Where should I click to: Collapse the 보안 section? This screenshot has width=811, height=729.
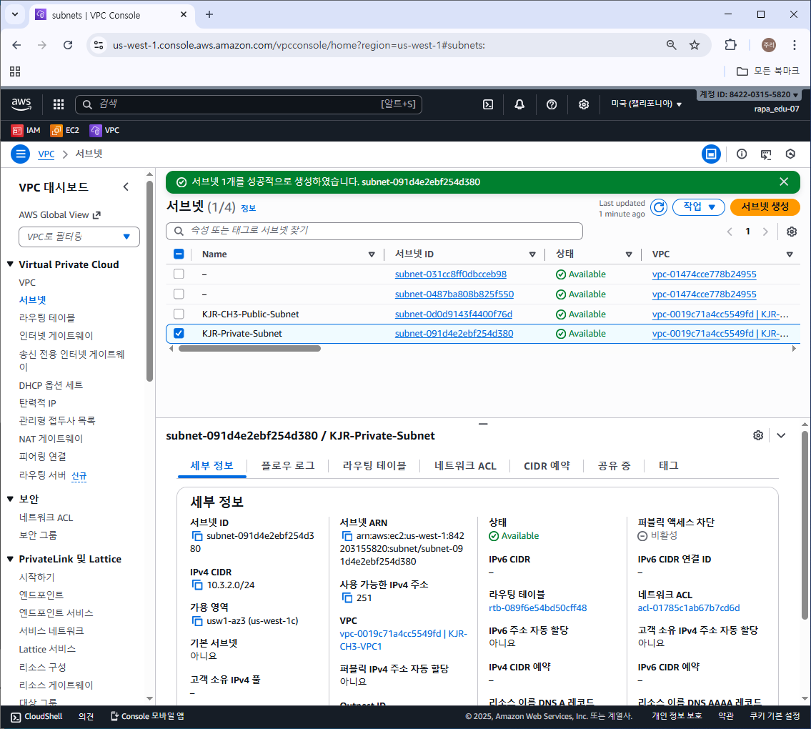[x=10, y=499]
